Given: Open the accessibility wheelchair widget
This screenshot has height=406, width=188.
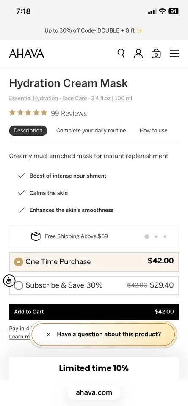Looking at the screenshot, I should coord(9,281).
